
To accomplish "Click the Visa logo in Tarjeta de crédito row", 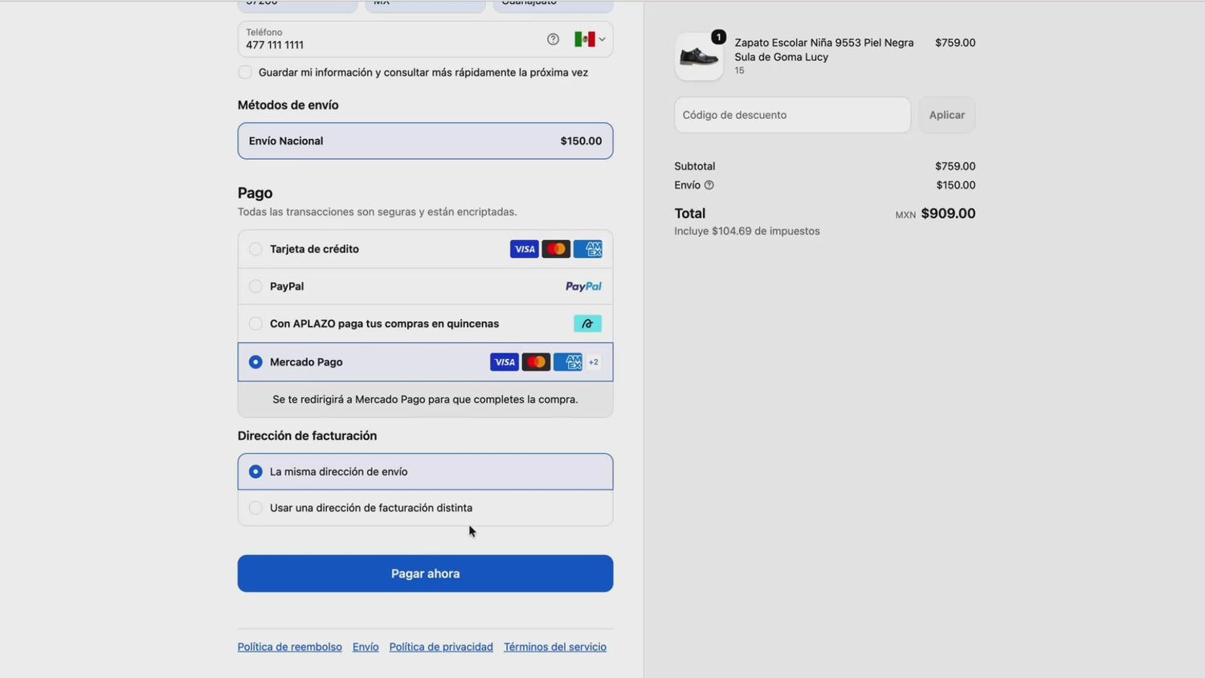I will [x=524, y=249].
